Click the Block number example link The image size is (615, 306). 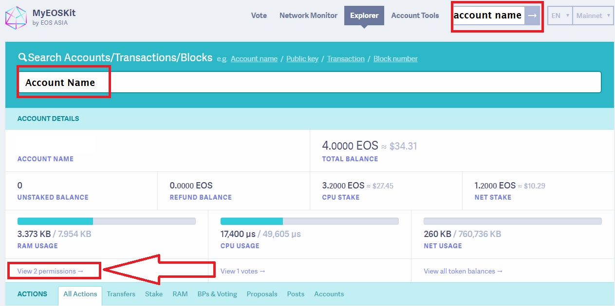click(395, 59)
